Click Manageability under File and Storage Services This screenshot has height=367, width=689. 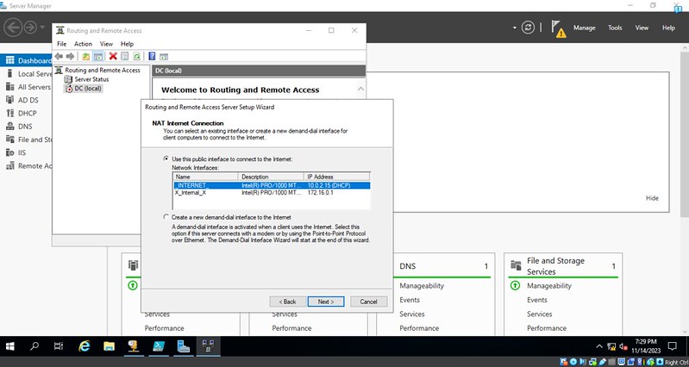click(x=548, y=286)
